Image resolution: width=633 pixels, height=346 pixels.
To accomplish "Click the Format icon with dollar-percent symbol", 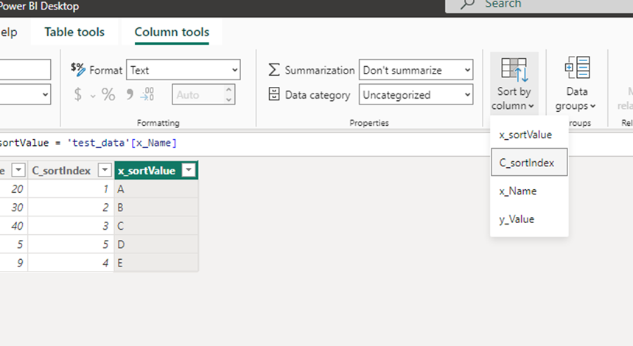I will pos(77,69).
